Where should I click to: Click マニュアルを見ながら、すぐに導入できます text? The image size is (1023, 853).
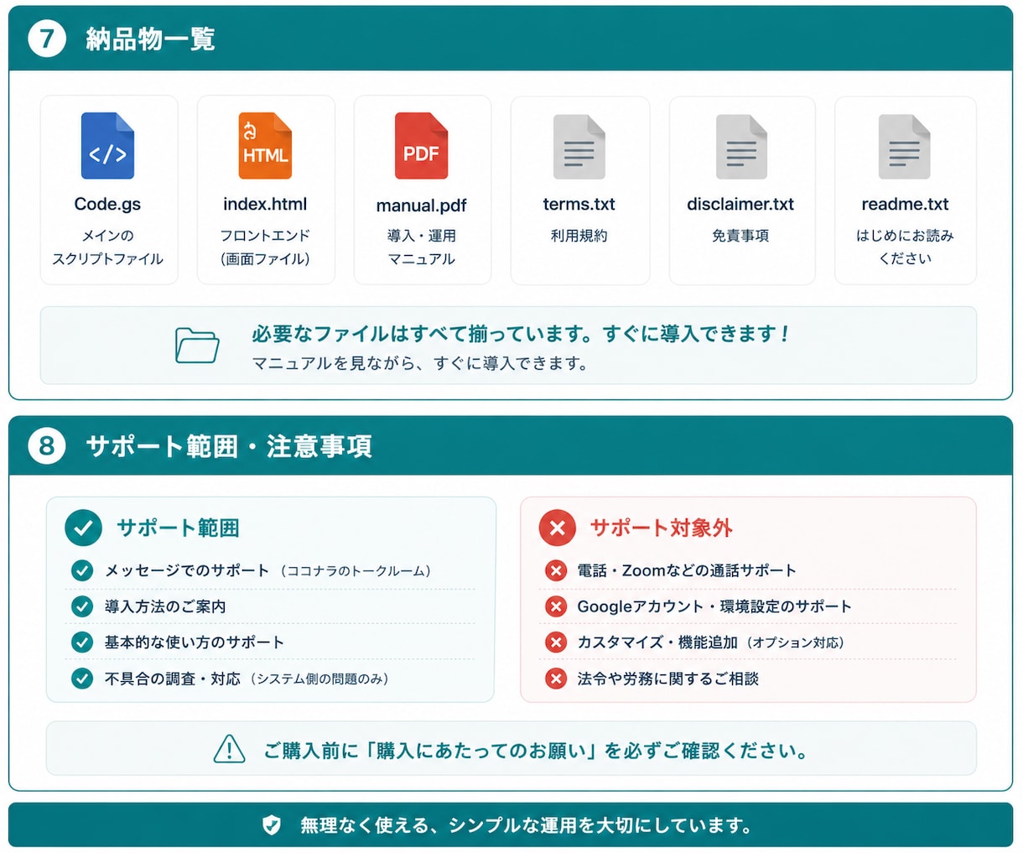pyautogui.click(x=420, y=364)
